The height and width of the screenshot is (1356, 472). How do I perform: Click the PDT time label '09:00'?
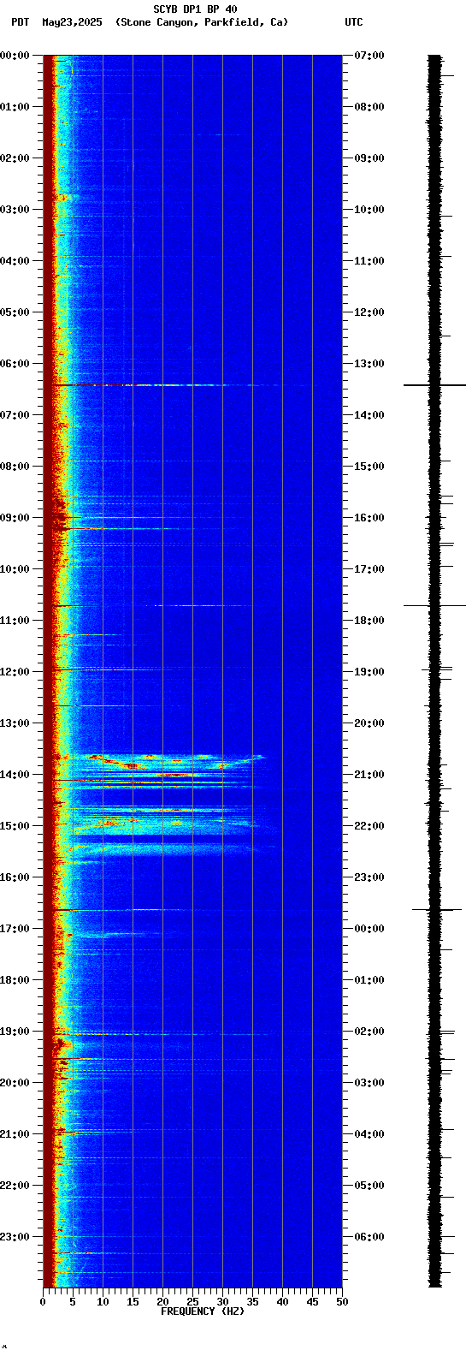click(x=15, y=518)
